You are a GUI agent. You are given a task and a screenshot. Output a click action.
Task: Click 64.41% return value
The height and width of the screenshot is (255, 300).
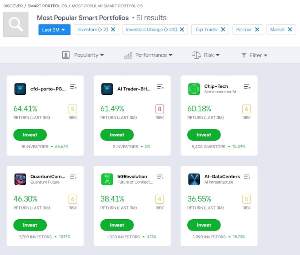[x=25, y=109]
